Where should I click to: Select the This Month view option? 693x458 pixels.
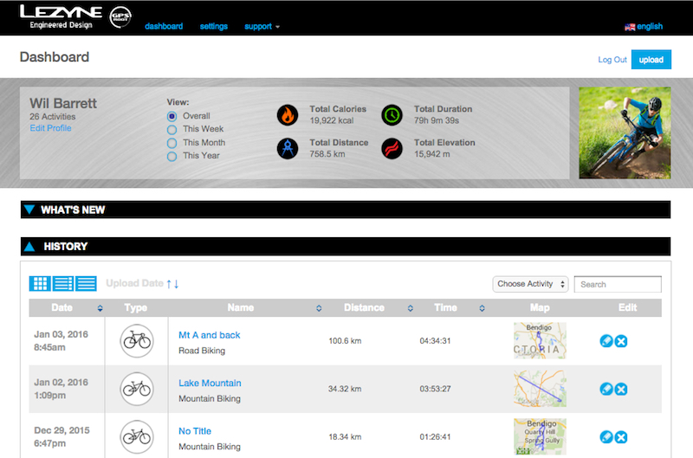pos(172,143)
